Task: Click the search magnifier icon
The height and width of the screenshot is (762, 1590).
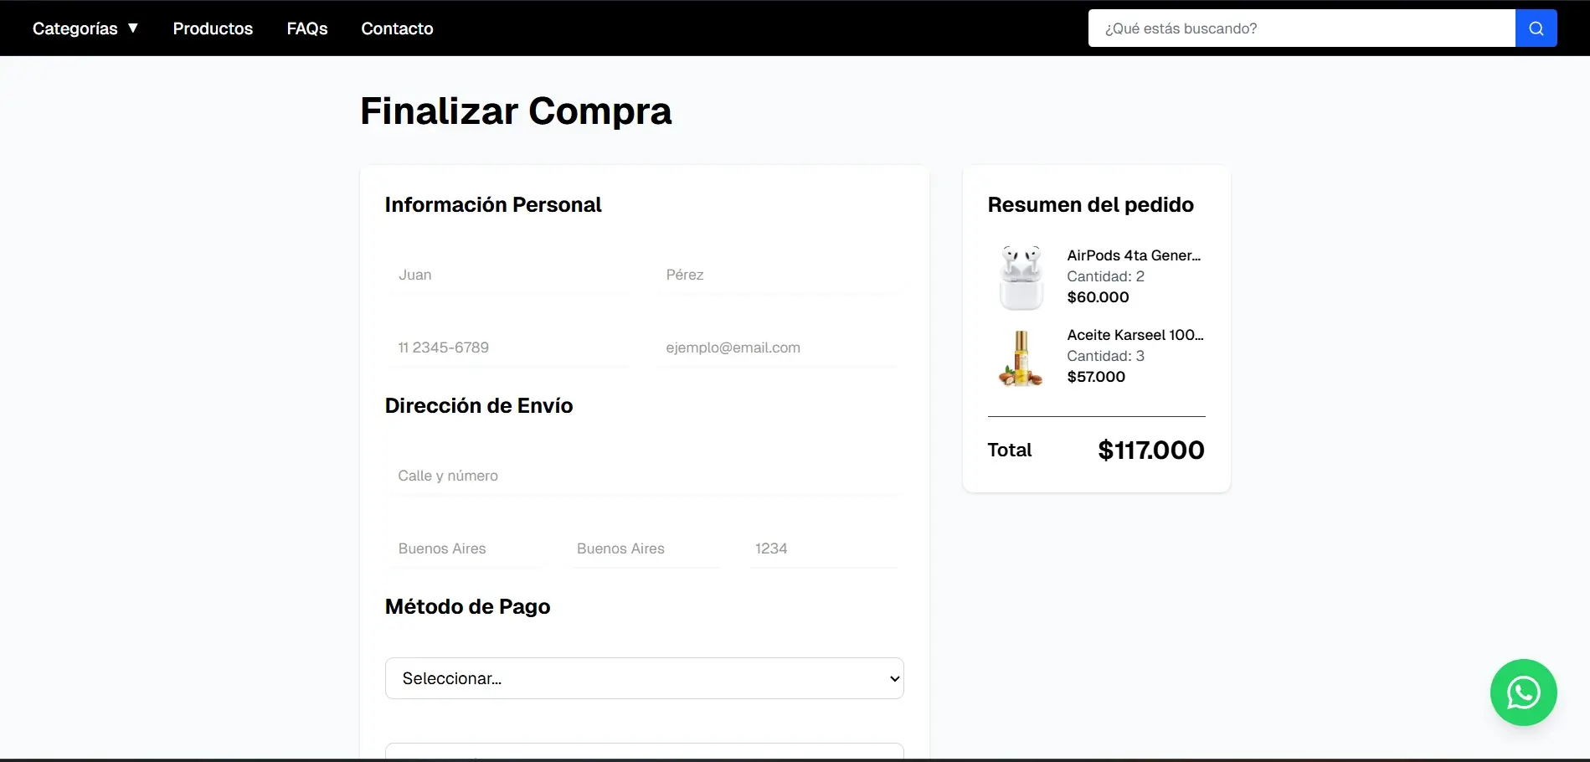Action: [x=1536, y=28]
